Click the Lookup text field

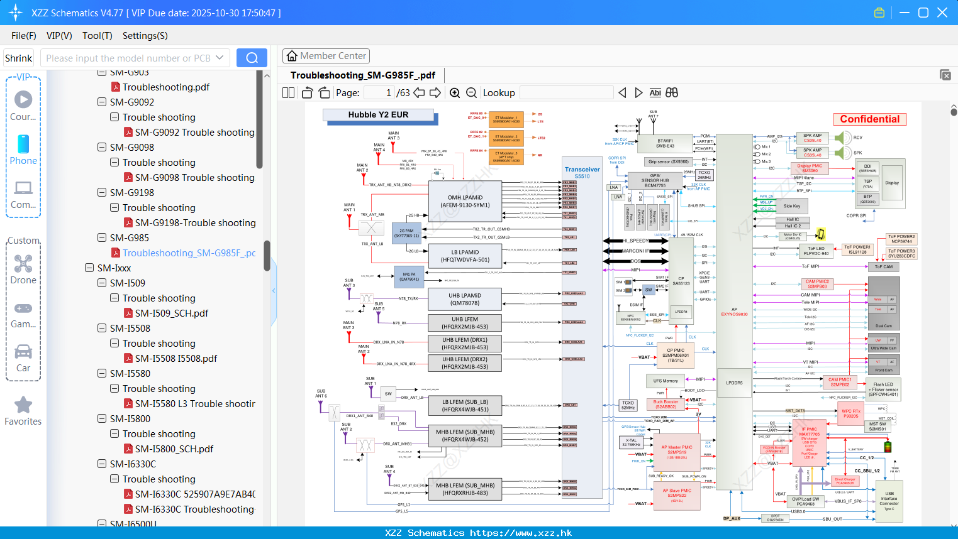tap(566, 93)
